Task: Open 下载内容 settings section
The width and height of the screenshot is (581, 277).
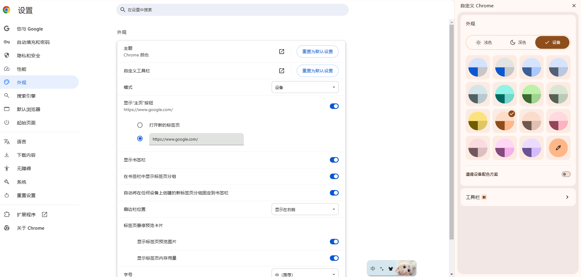Action: pos(39,155)
